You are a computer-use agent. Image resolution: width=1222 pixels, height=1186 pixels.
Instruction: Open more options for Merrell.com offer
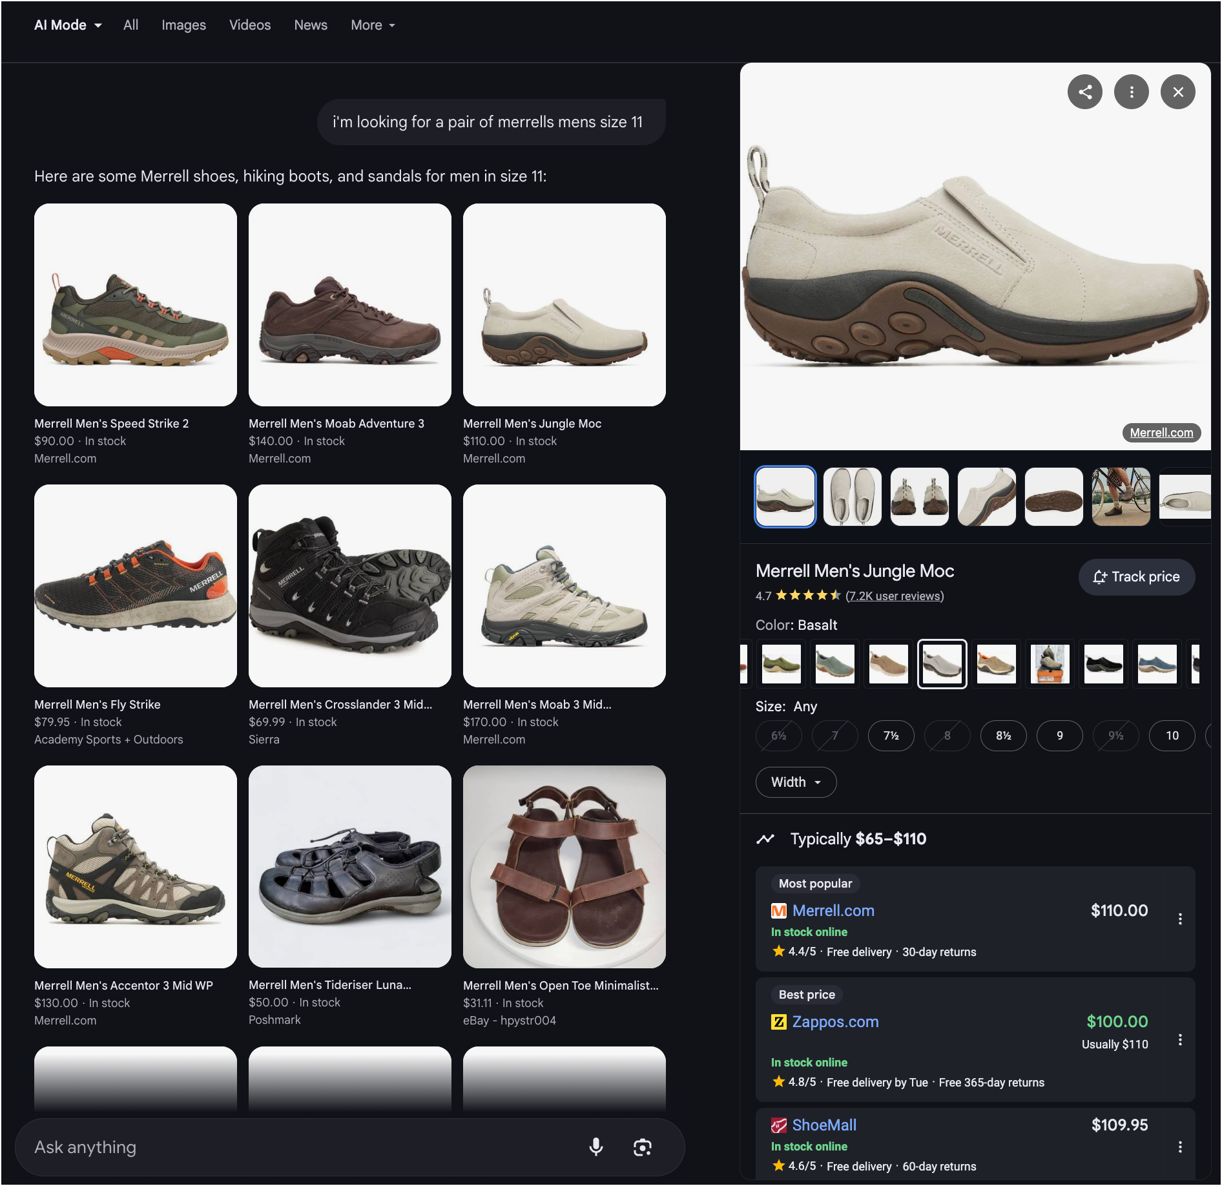point(1179,919)
